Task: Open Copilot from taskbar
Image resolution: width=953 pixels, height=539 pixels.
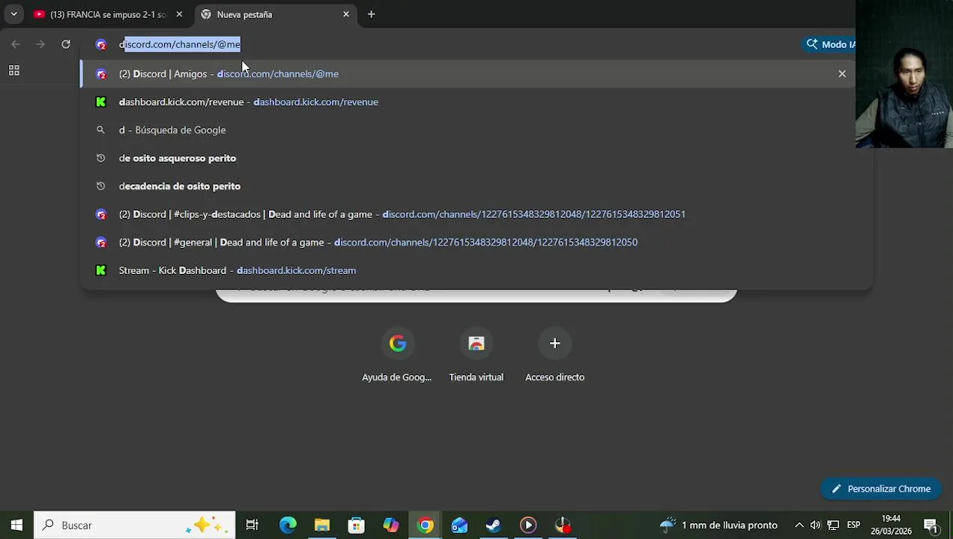Action: click(391, 526)
